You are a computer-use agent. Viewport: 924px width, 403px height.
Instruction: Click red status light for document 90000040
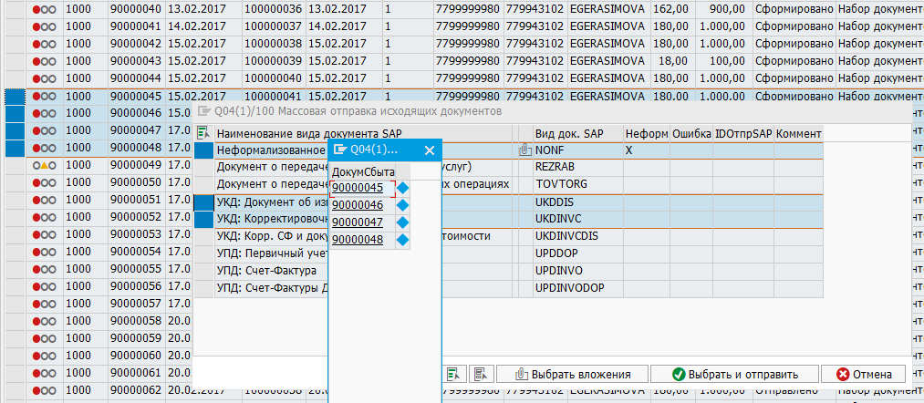point(36,9)
